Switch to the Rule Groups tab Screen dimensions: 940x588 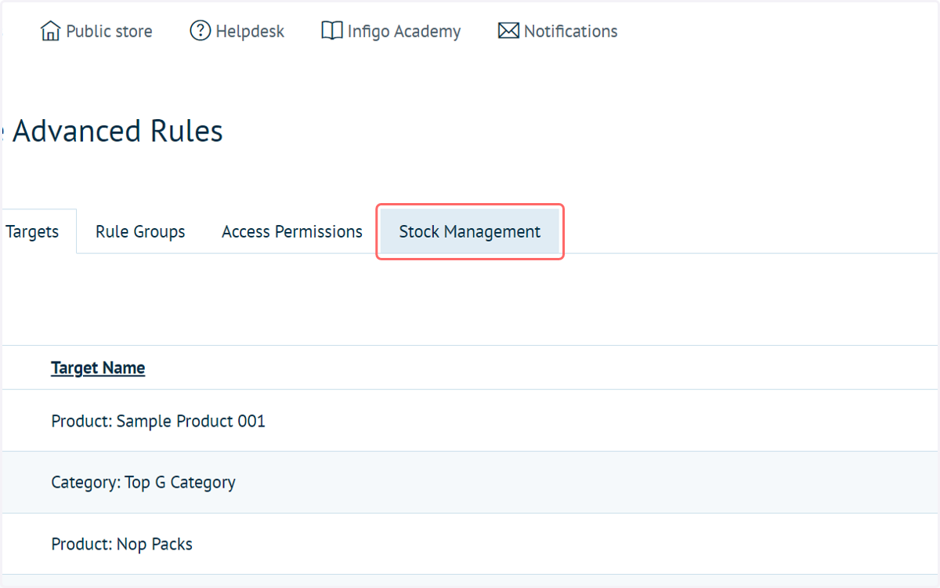click(140, 232)
